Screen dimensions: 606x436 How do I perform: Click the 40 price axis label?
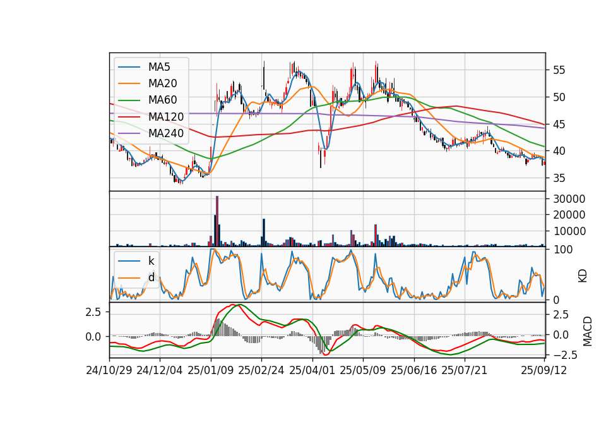coord(559,151)
